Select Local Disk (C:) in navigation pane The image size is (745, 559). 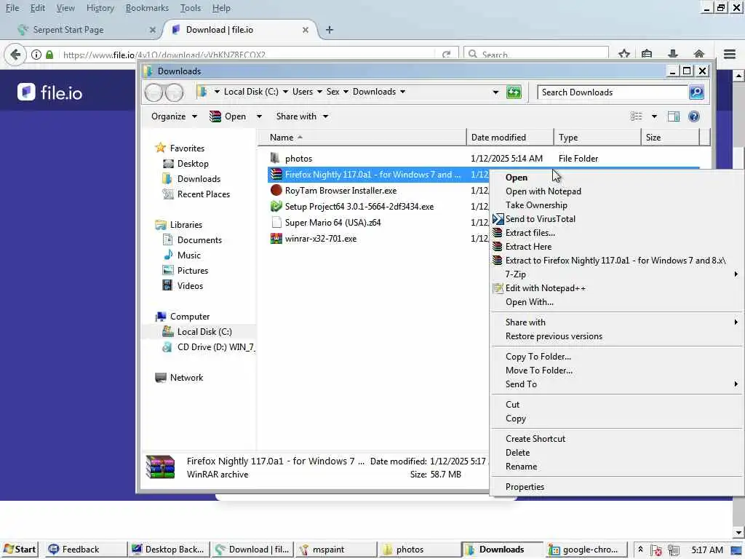coord(204,332)
